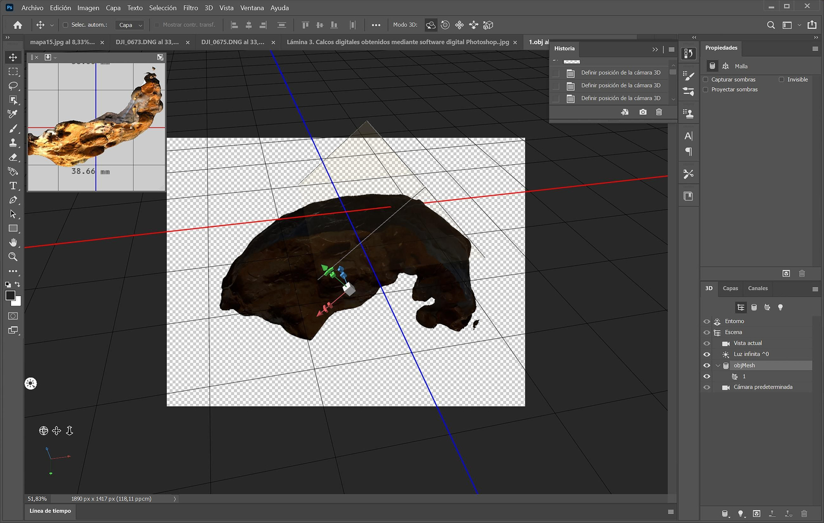Switch to the Canales tab
Viewport: 824px width, 523px height.
pos(758,288)
